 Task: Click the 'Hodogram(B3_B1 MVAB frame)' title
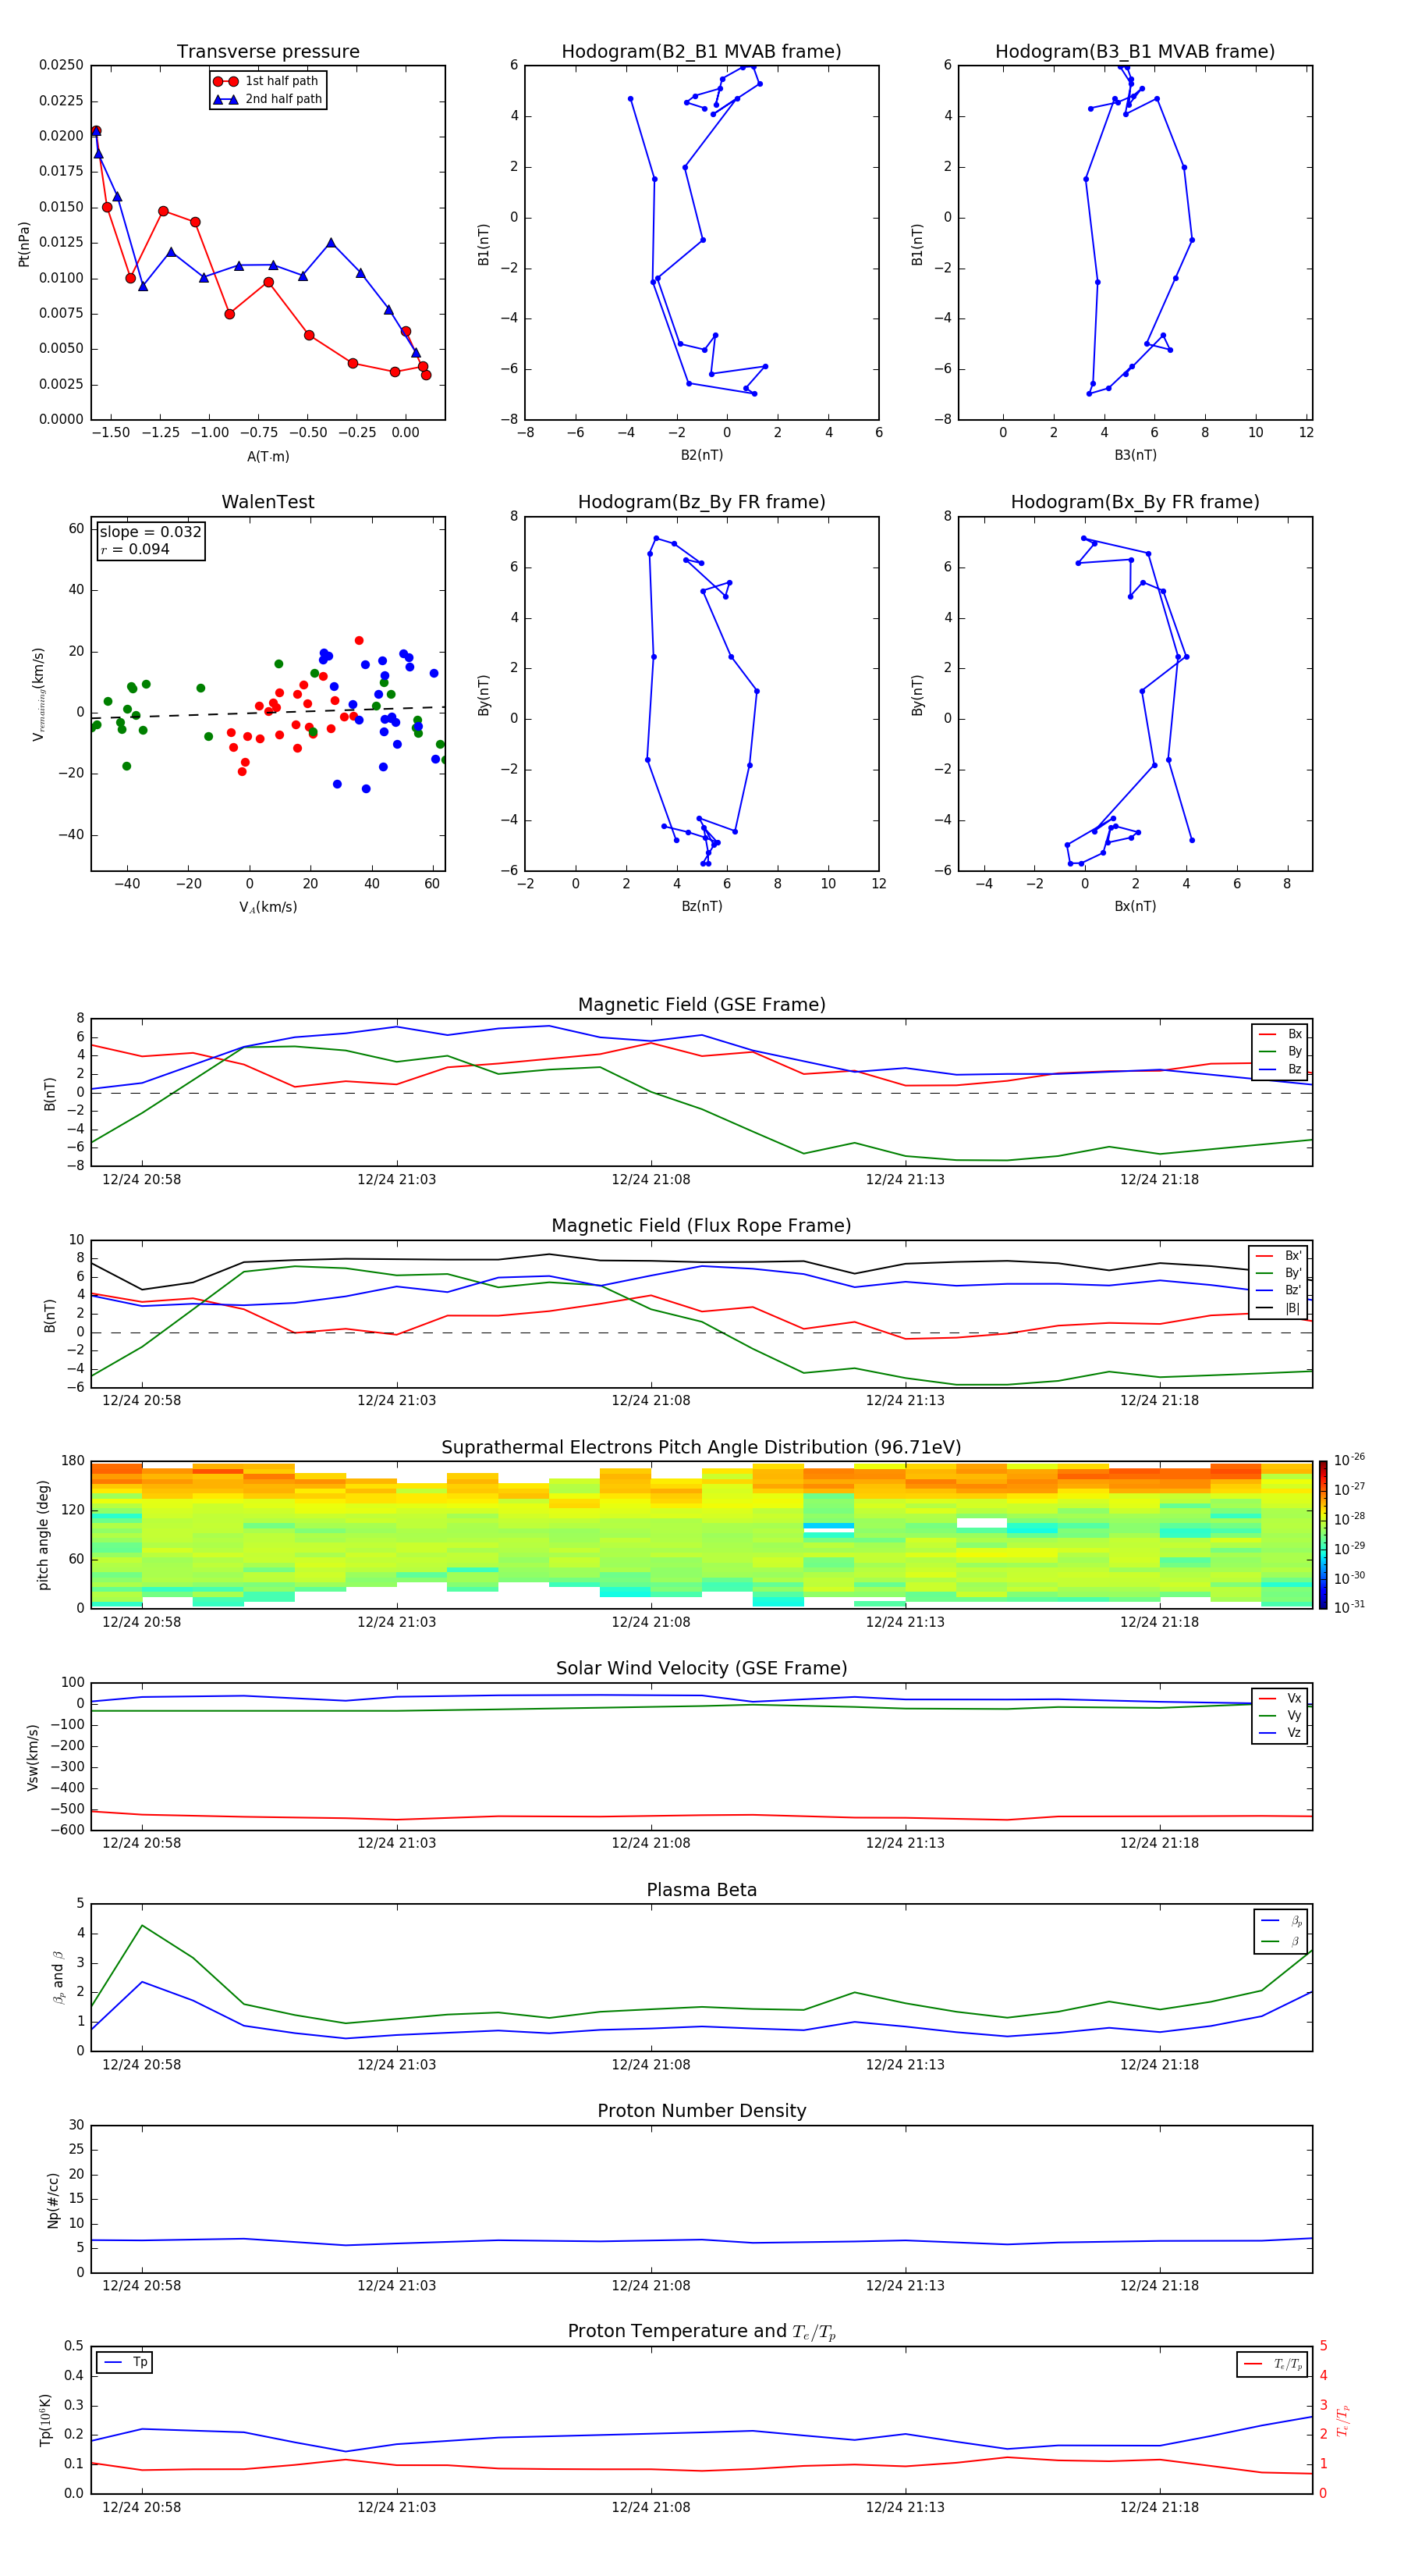(1135, 52)
